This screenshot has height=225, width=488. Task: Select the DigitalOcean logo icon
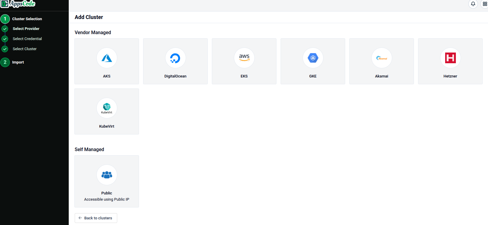coord(176,58)
